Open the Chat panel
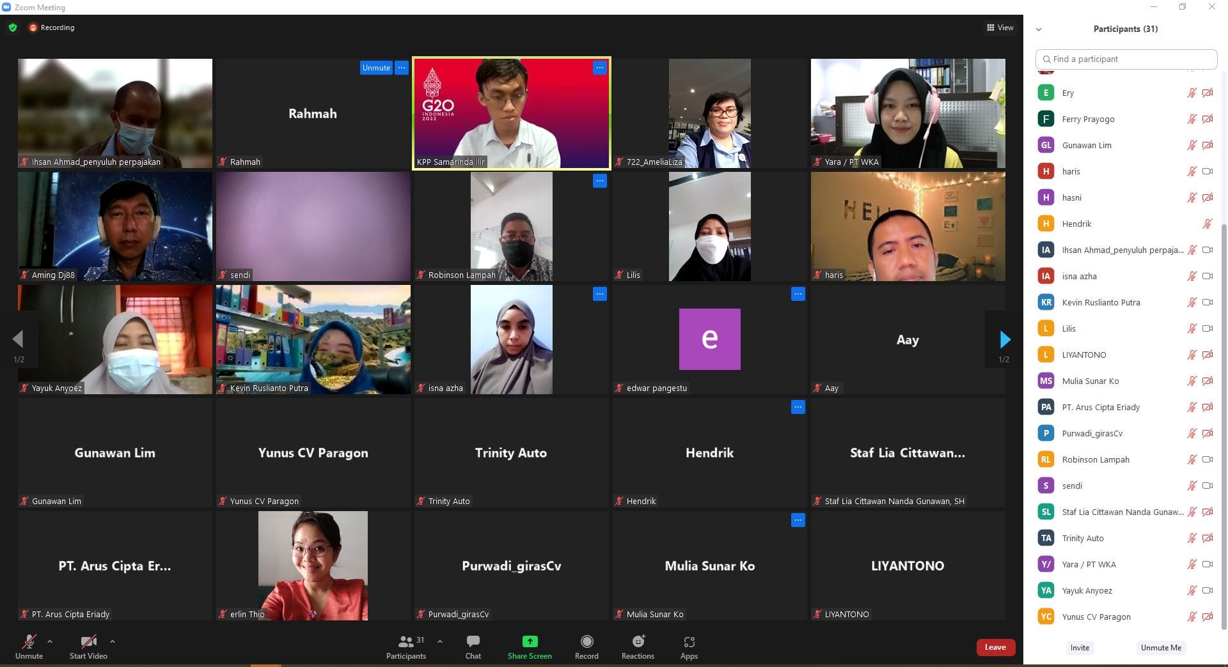Viewport: 1228px width, 667px height. (473, 641)
